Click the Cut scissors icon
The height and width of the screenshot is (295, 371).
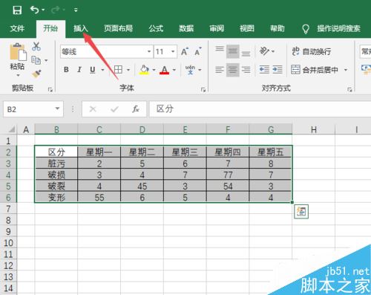(x=36, y=46)
